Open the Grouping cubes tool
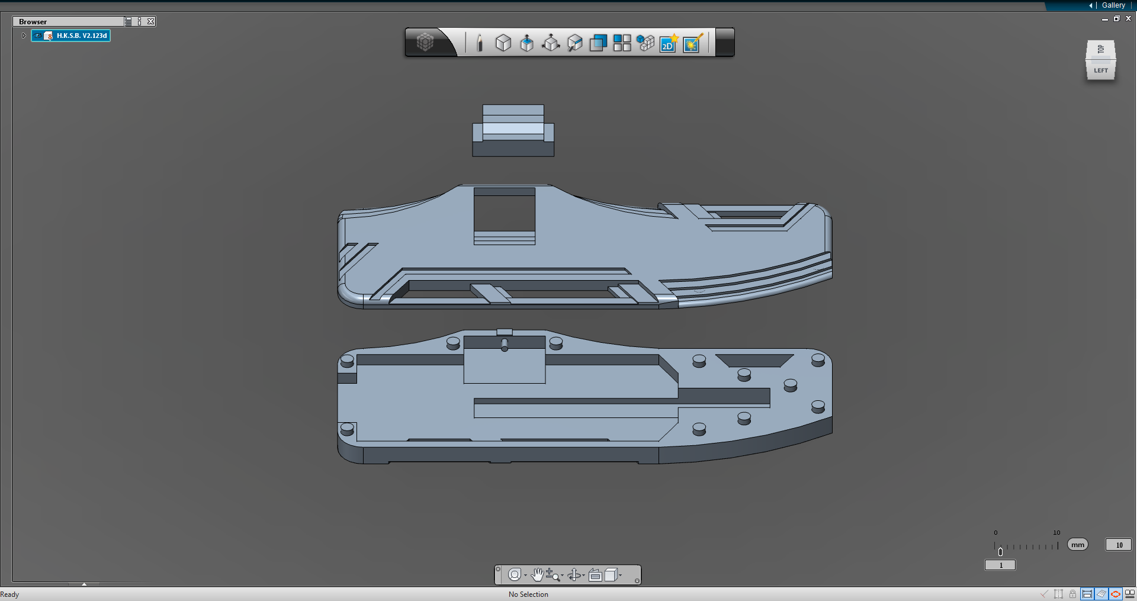 [x=645, y=43]
